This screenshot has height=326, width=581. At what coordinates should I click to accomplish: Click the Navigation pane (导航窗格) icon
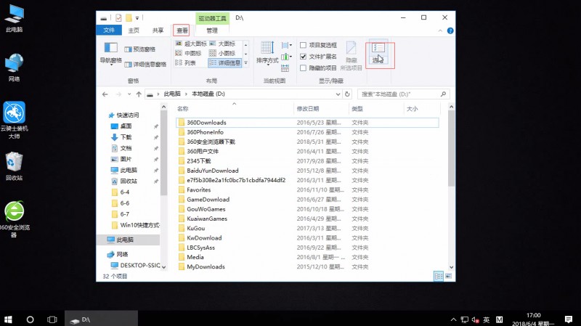point(110,52)
